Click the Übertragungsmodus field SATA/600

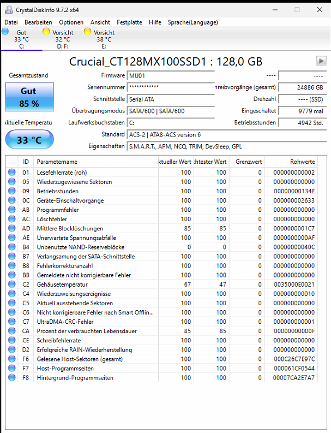coord(171,111)
